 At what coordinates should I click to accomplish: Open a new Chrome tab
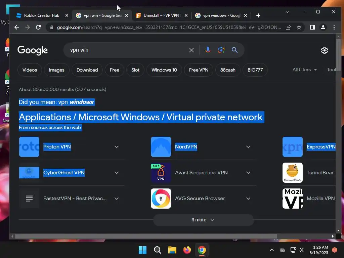(258, 15)
